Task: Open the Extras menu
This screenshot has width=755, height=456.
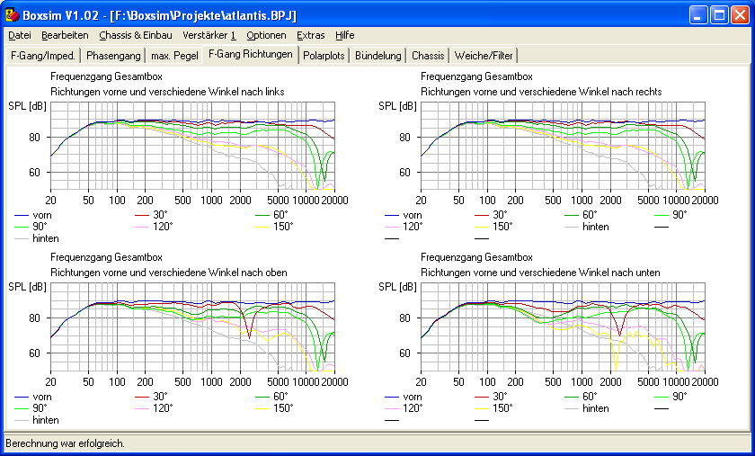Action: point(311,35)
